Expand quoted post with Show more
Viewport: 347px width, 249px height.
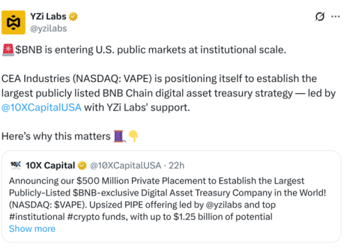click(32, 229)
